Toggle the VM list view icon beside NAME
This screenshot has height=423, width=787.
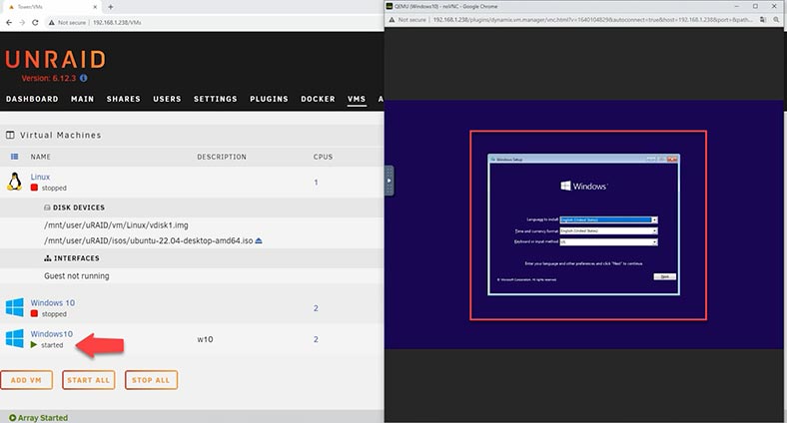[x=15, y=157]
